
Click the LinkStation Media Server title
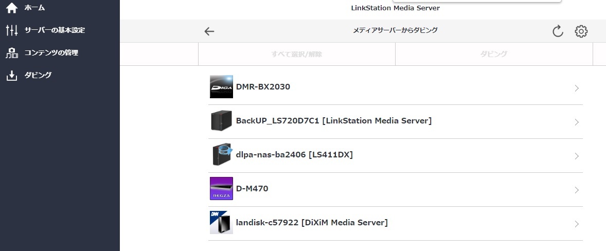(396, 8)
